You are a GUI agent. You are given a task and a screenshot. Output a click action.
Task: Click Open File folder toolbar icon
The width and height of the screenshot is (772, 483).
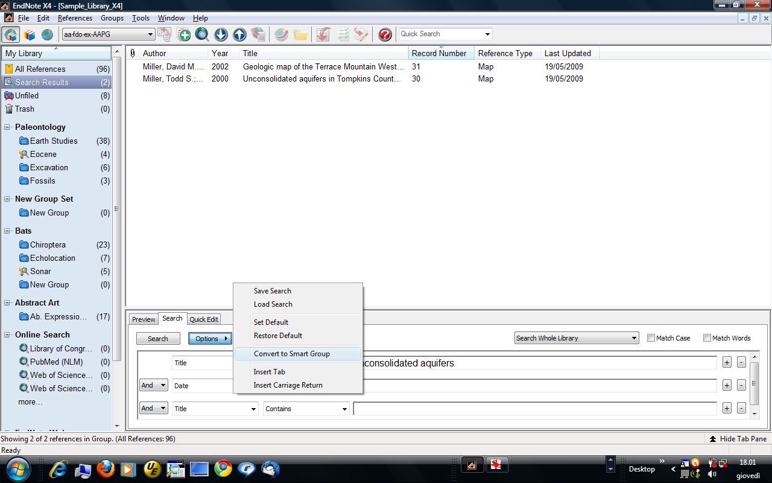300,34
